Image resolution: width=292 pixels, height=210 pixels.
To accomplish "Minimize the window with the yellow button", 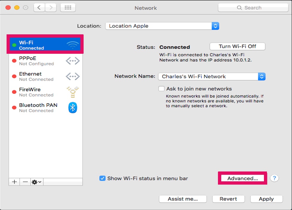I will coord(17,8).
